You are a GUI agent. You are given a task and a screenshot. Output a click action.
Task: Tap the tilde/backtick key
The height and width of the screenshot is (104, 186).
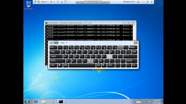pyautogui.click(x=60, y=47)
